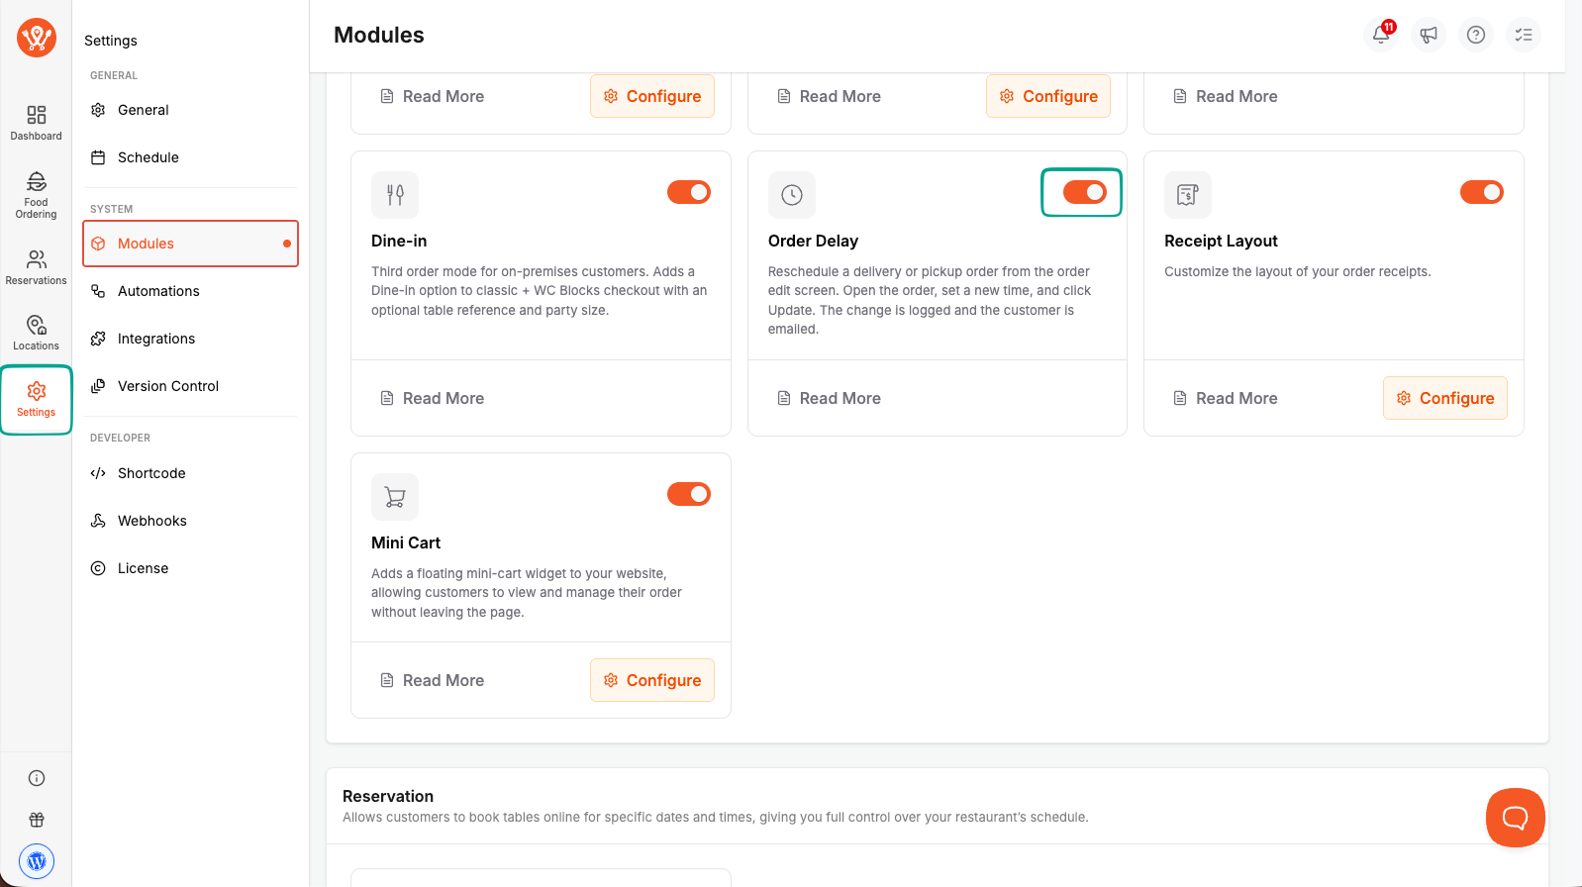Click the Order Delay card title
The width and height of the screenshot is (1582, 887).
click(x=813, y=241)
